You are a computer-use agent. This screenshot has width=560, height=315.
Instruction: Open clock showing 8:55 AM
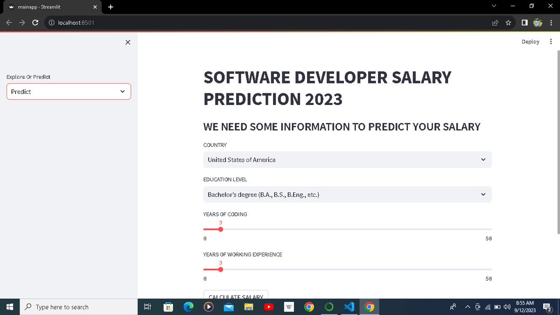click(x=525, y=306)
